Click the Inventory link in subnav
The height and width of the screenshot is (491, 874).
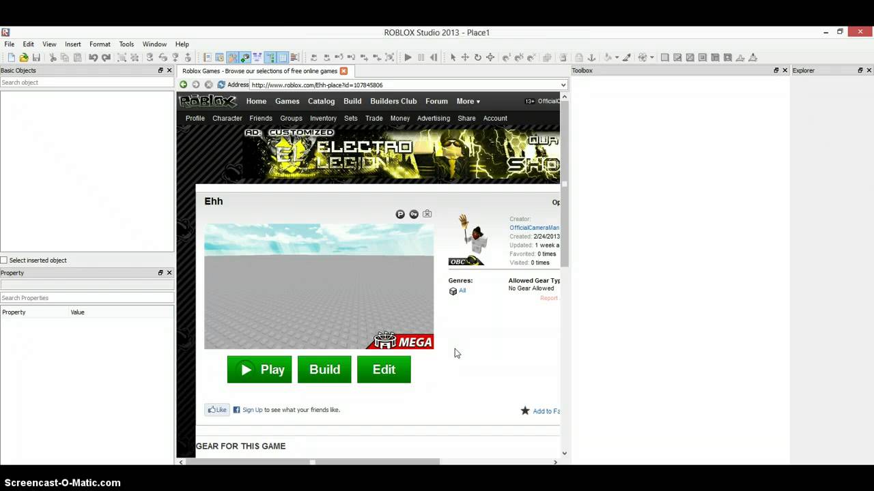323,118
